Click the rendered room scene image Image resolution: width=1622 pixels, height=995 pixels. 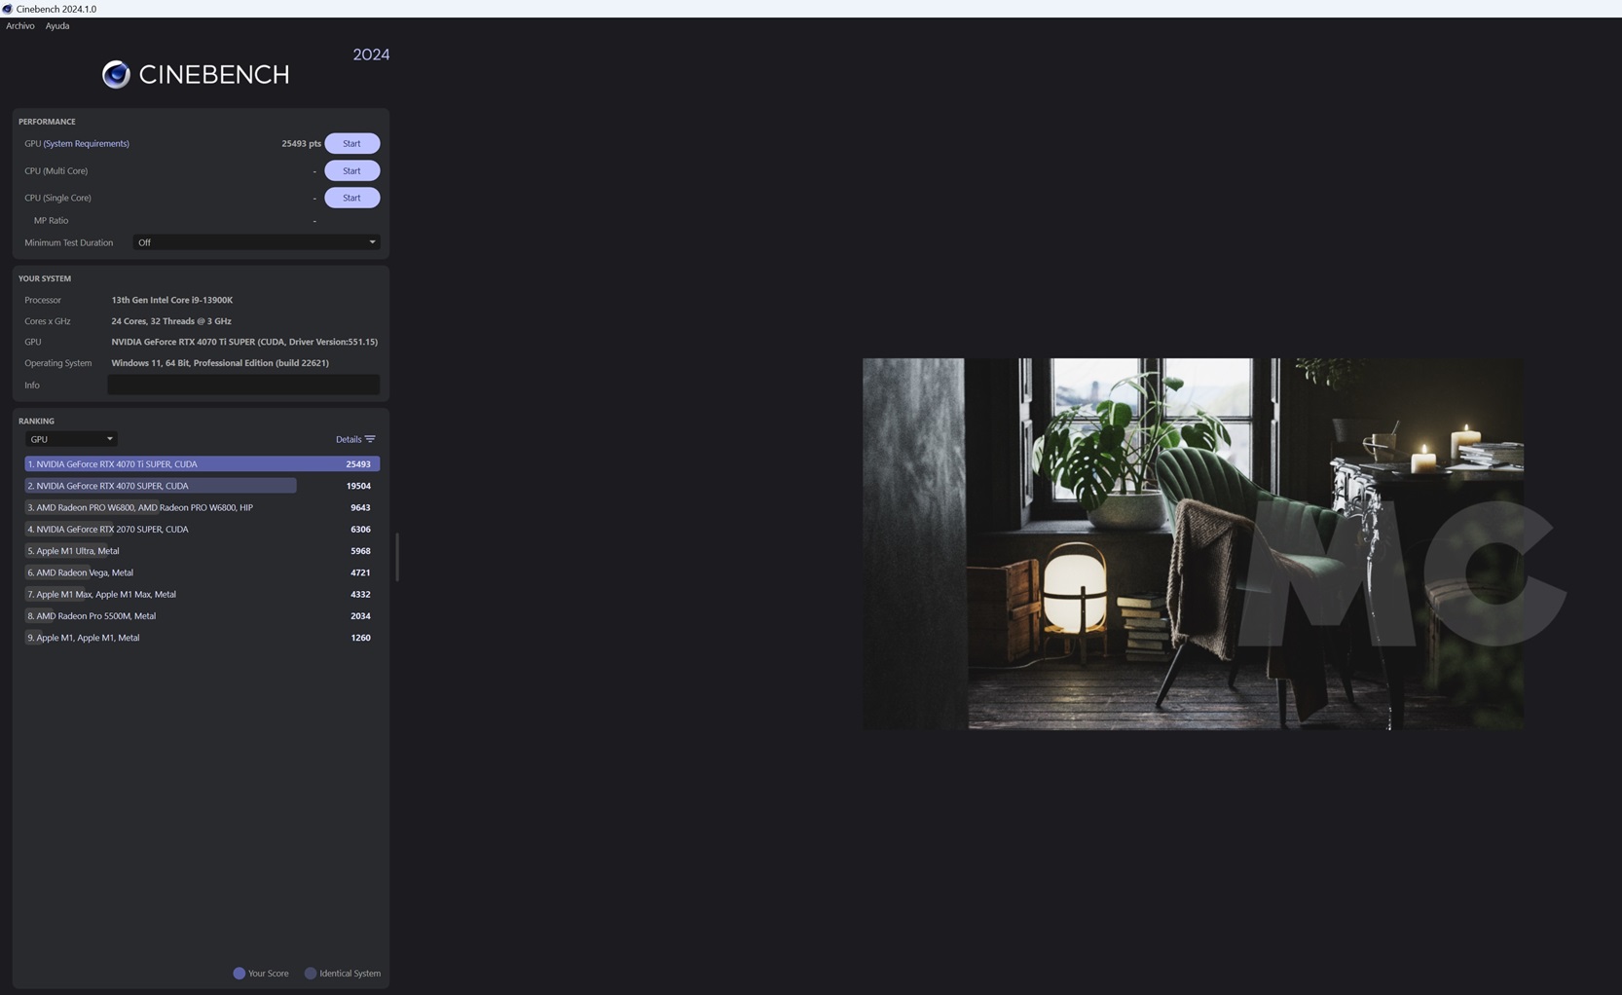(1193, 543)
